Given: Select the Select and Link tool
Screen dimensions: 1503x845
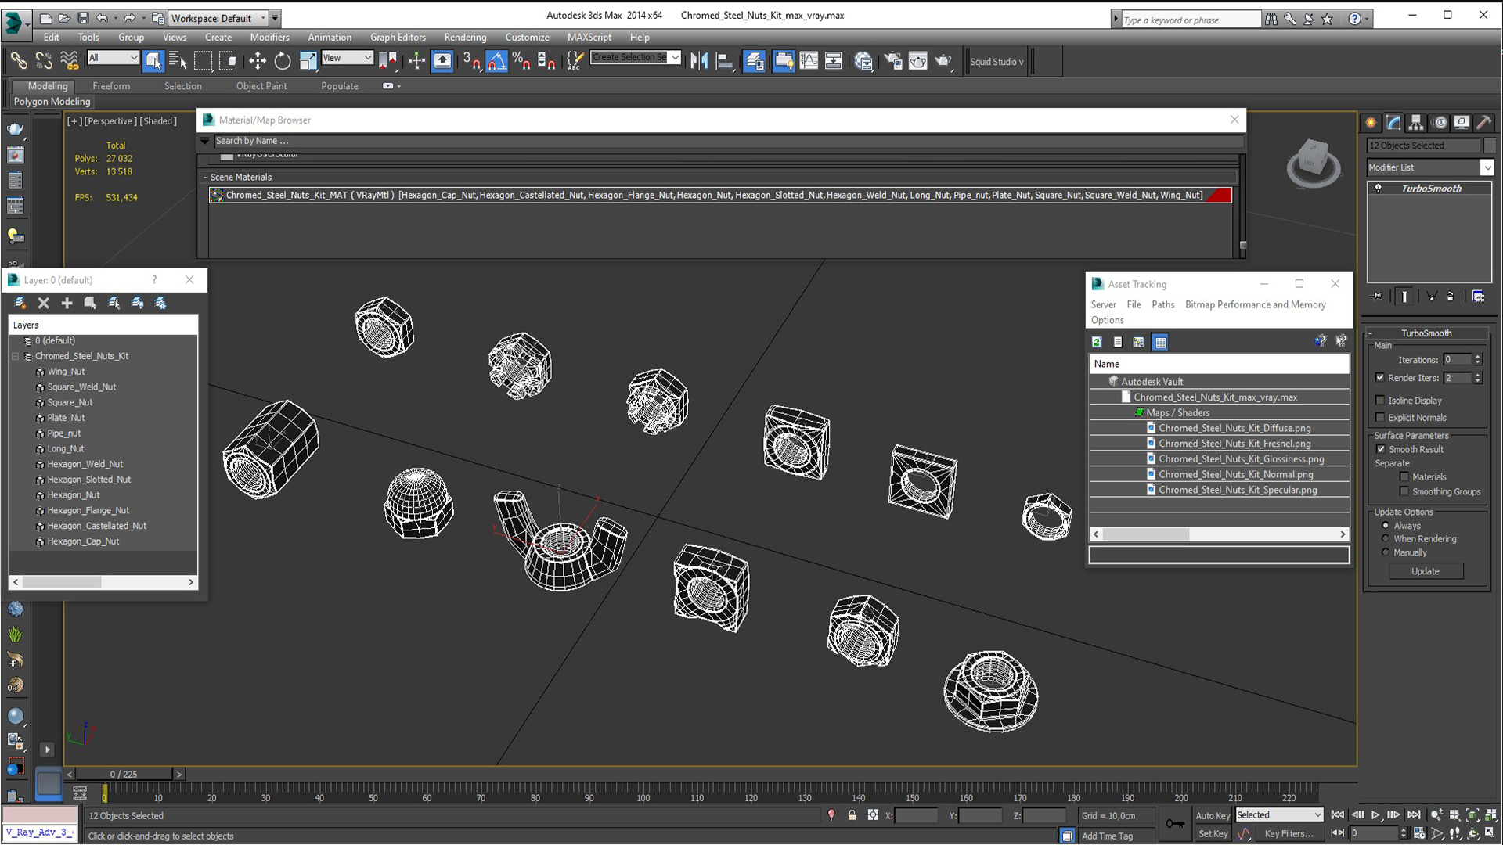Looking at the screenshot, I should click(x=18, y=61).
